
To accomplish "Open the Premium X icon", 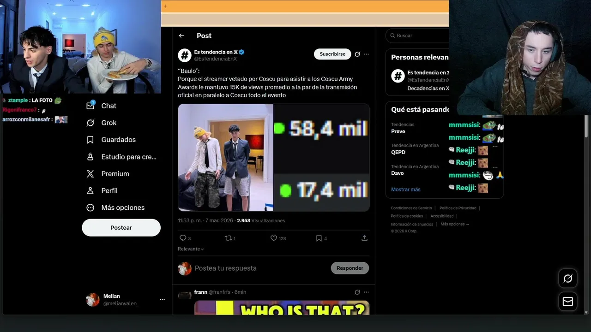I will (90, 174).
